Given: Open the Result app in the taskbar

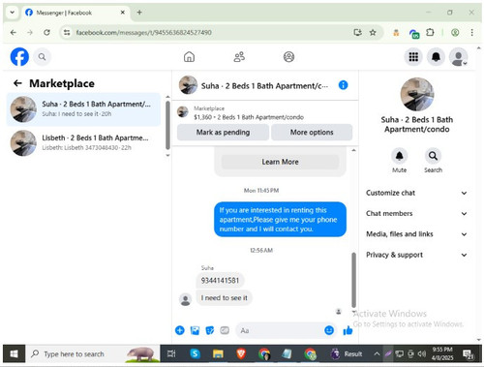Looking at the screenshot, I should point(347,353).
